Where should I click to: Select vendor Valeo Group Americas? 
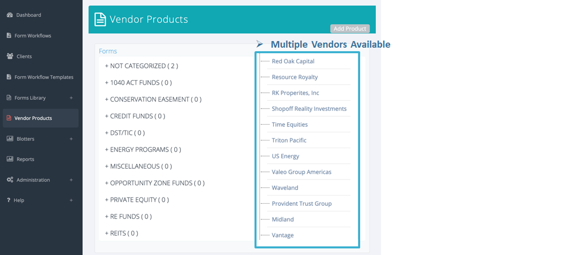(301, 172)
